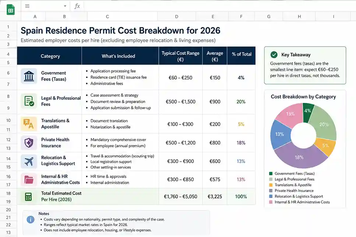Click the What's Included header cell

[x=120, y=56]
